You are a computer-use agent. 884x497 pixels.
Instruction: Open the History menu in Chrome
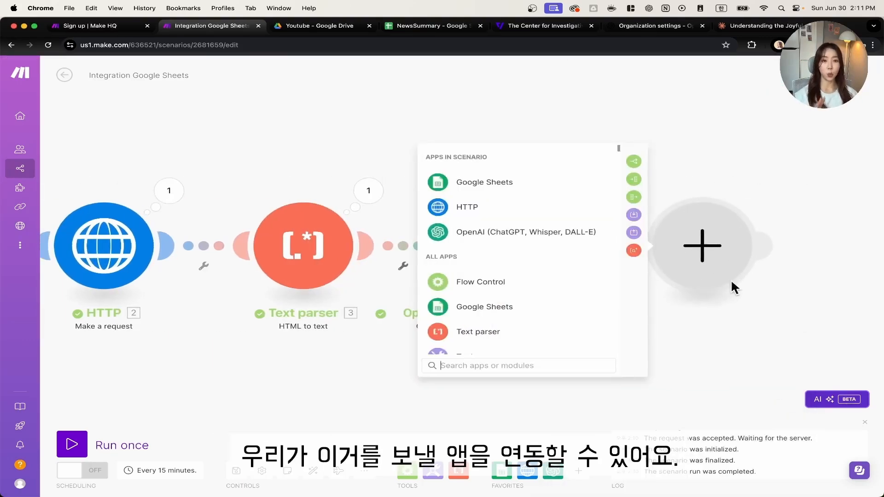144,8
